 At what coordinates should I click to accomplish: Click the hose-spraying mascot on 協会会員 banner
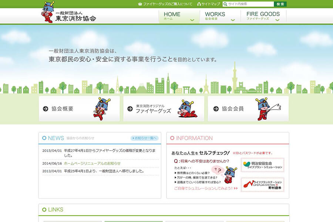[268, 109]
